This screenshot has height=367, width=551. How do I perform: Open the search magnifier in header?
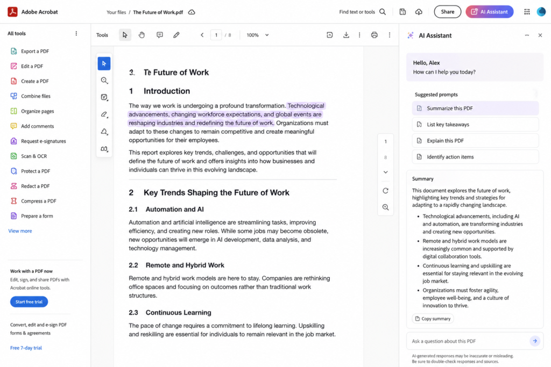(x=383, y=12)
